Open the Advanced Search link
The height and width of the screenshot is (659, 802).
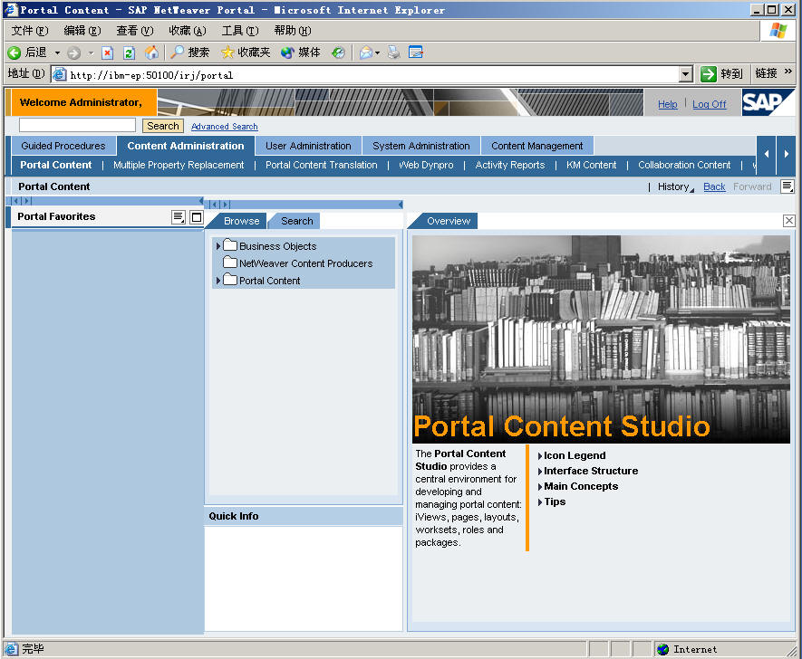click(225, 126)
